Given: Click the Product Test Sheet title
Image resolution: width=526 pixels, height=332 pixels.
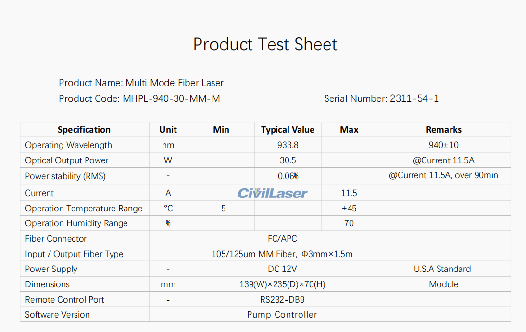Looking at the screenshot, I should point(265,45).
